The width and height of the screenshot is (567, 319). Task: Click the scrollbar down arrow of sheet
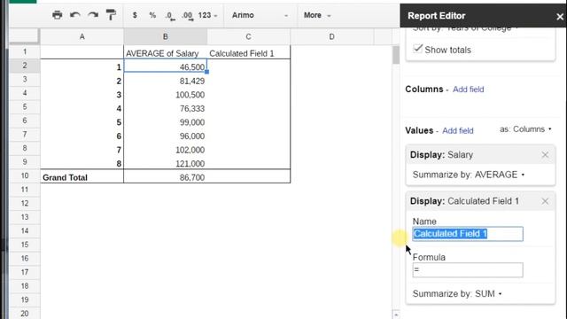[396, 315]
